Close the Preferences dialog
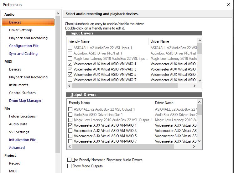The height and width of the screenshot is (173, 234). point(228,4)
